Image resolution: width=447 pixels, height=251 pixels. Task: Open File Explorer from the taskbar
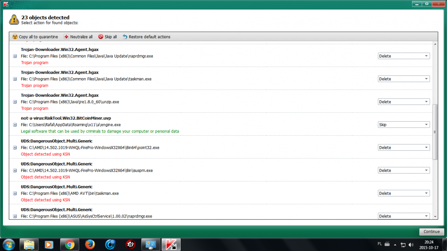(29, 244)
